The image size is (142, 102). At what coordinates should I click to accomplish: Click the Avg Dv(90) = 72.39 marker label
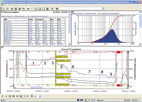[x=63, y=61]
